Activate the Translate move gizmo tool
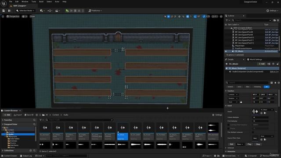The width and height of the screenshot is (281, 158). pos(169,17)
